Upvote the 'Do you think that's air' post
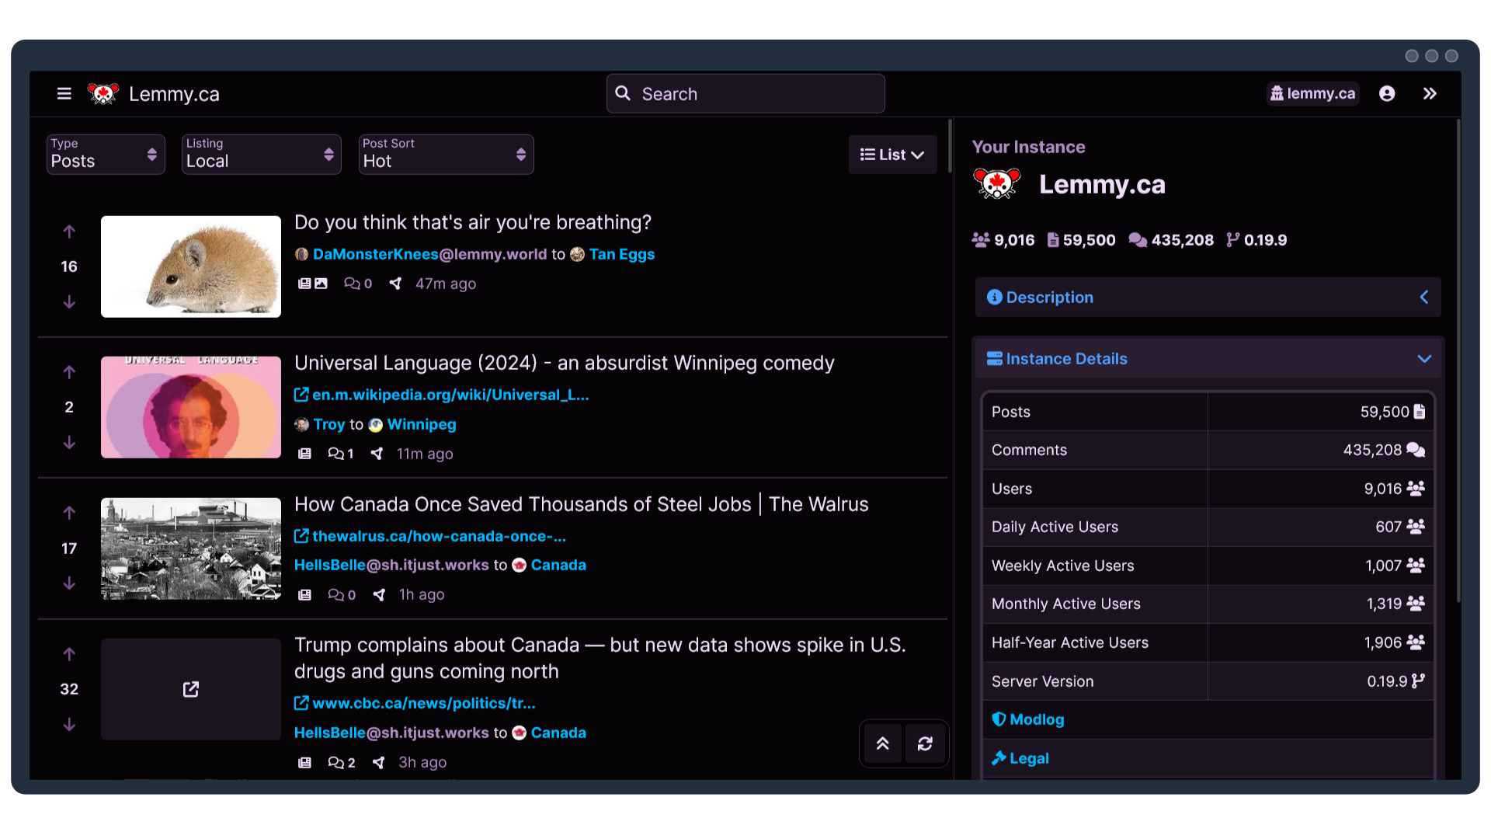The image size is (1491, 839). coord(69,231)
